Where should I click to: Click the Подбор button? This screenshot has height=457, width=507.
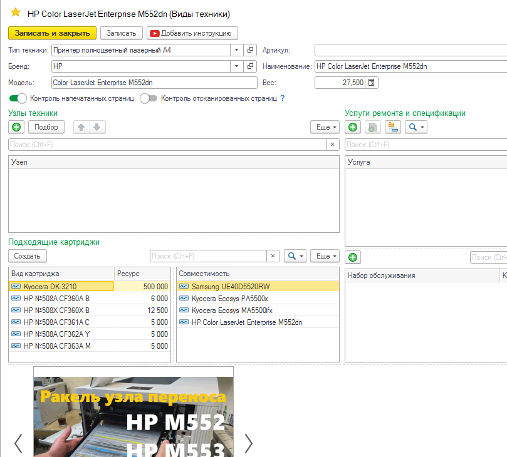point(46,127)
